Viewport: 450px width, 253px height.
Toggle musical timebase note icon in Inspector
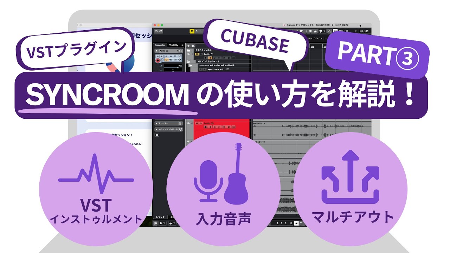point(167,60)
